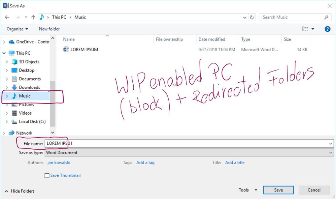Create a New folder
Viewport: 336px width, 199px height.
click(x=49, y=29)
